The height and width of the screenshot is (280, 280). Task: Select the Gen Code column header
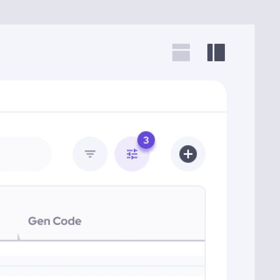pos(55,221)
